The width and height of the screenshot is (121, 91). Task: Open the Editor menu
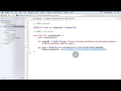pos(37,12)
